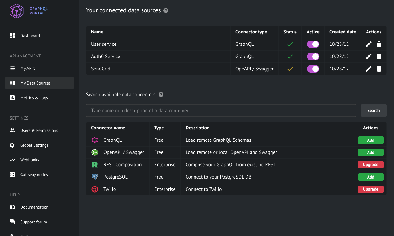Open help for available data connectors
This screenshot has height=236, width=394.
(x=161, y=95)
